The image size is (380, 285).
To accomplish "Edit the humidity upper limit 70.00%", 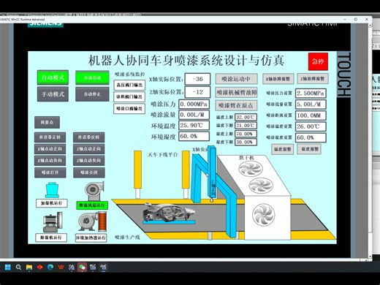I will click(x=246, y=134).
